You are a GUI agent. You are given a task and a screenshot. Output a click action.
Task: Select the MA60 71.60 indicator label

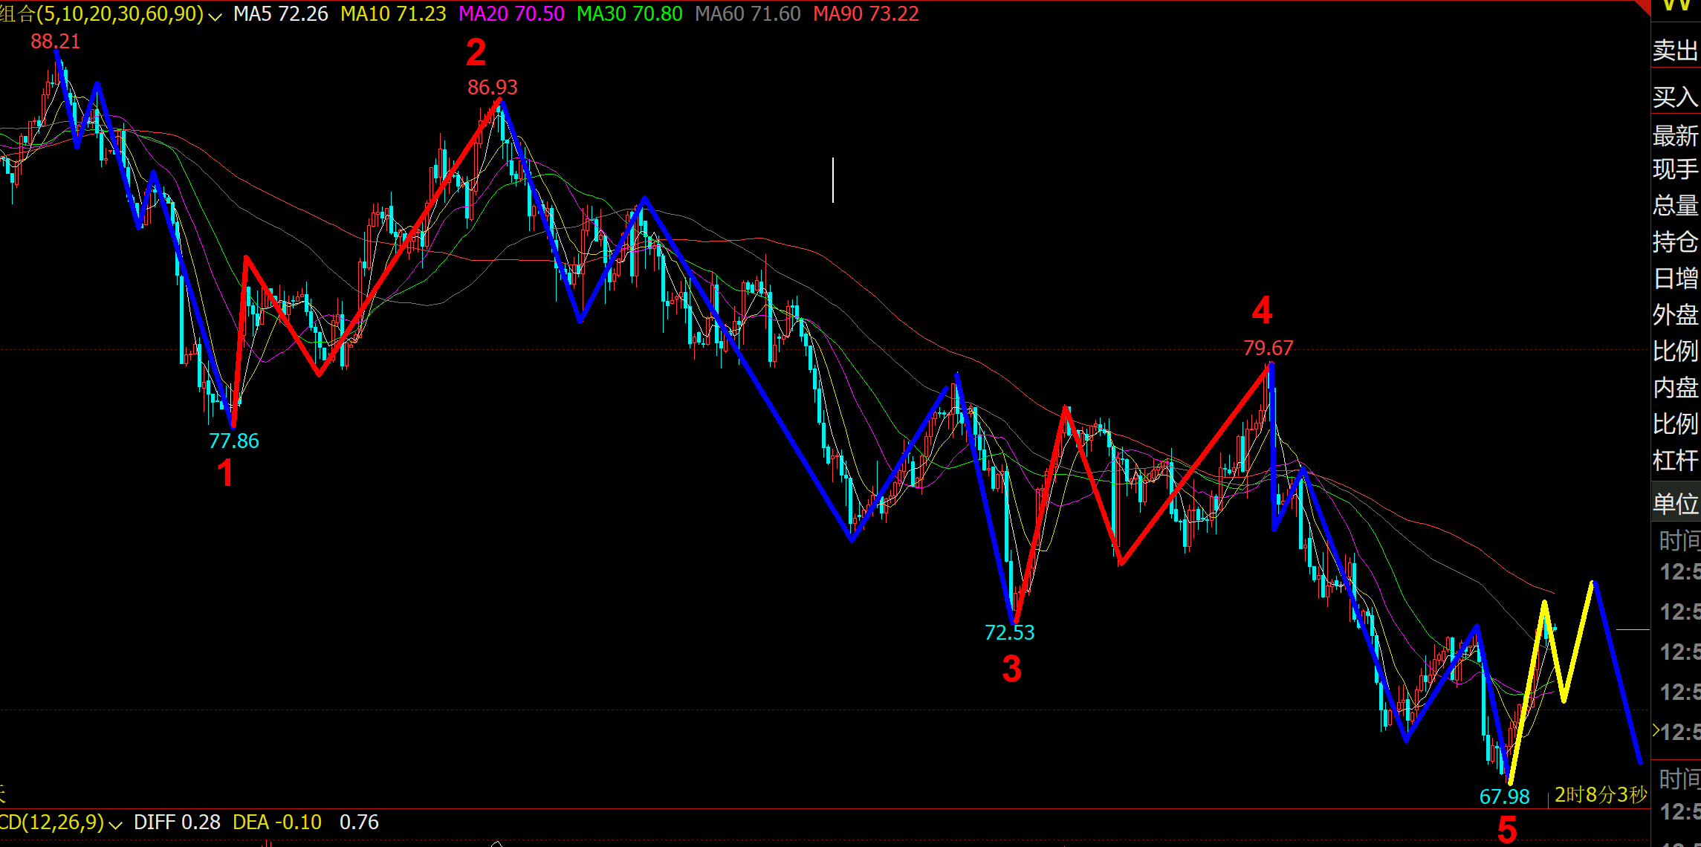[748, 14]
